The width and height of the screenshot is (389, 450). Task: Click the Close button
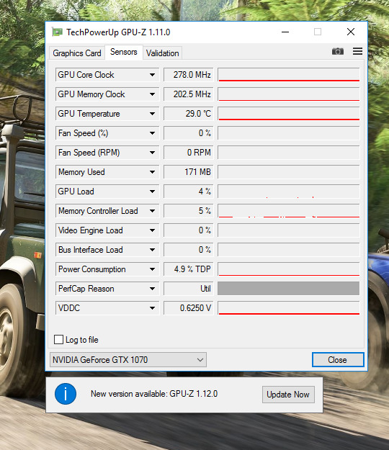tap(338, 360)
